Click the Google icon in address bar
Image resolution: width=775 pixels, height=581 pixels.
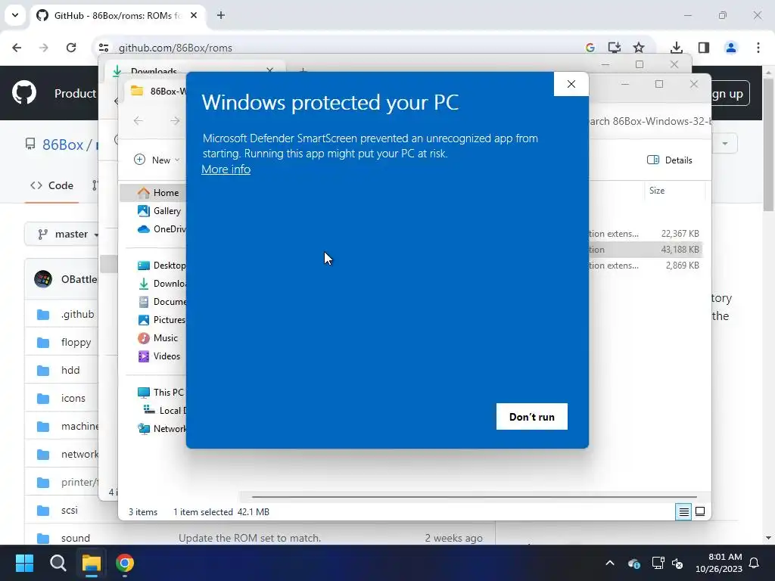[x=590, y=48]
